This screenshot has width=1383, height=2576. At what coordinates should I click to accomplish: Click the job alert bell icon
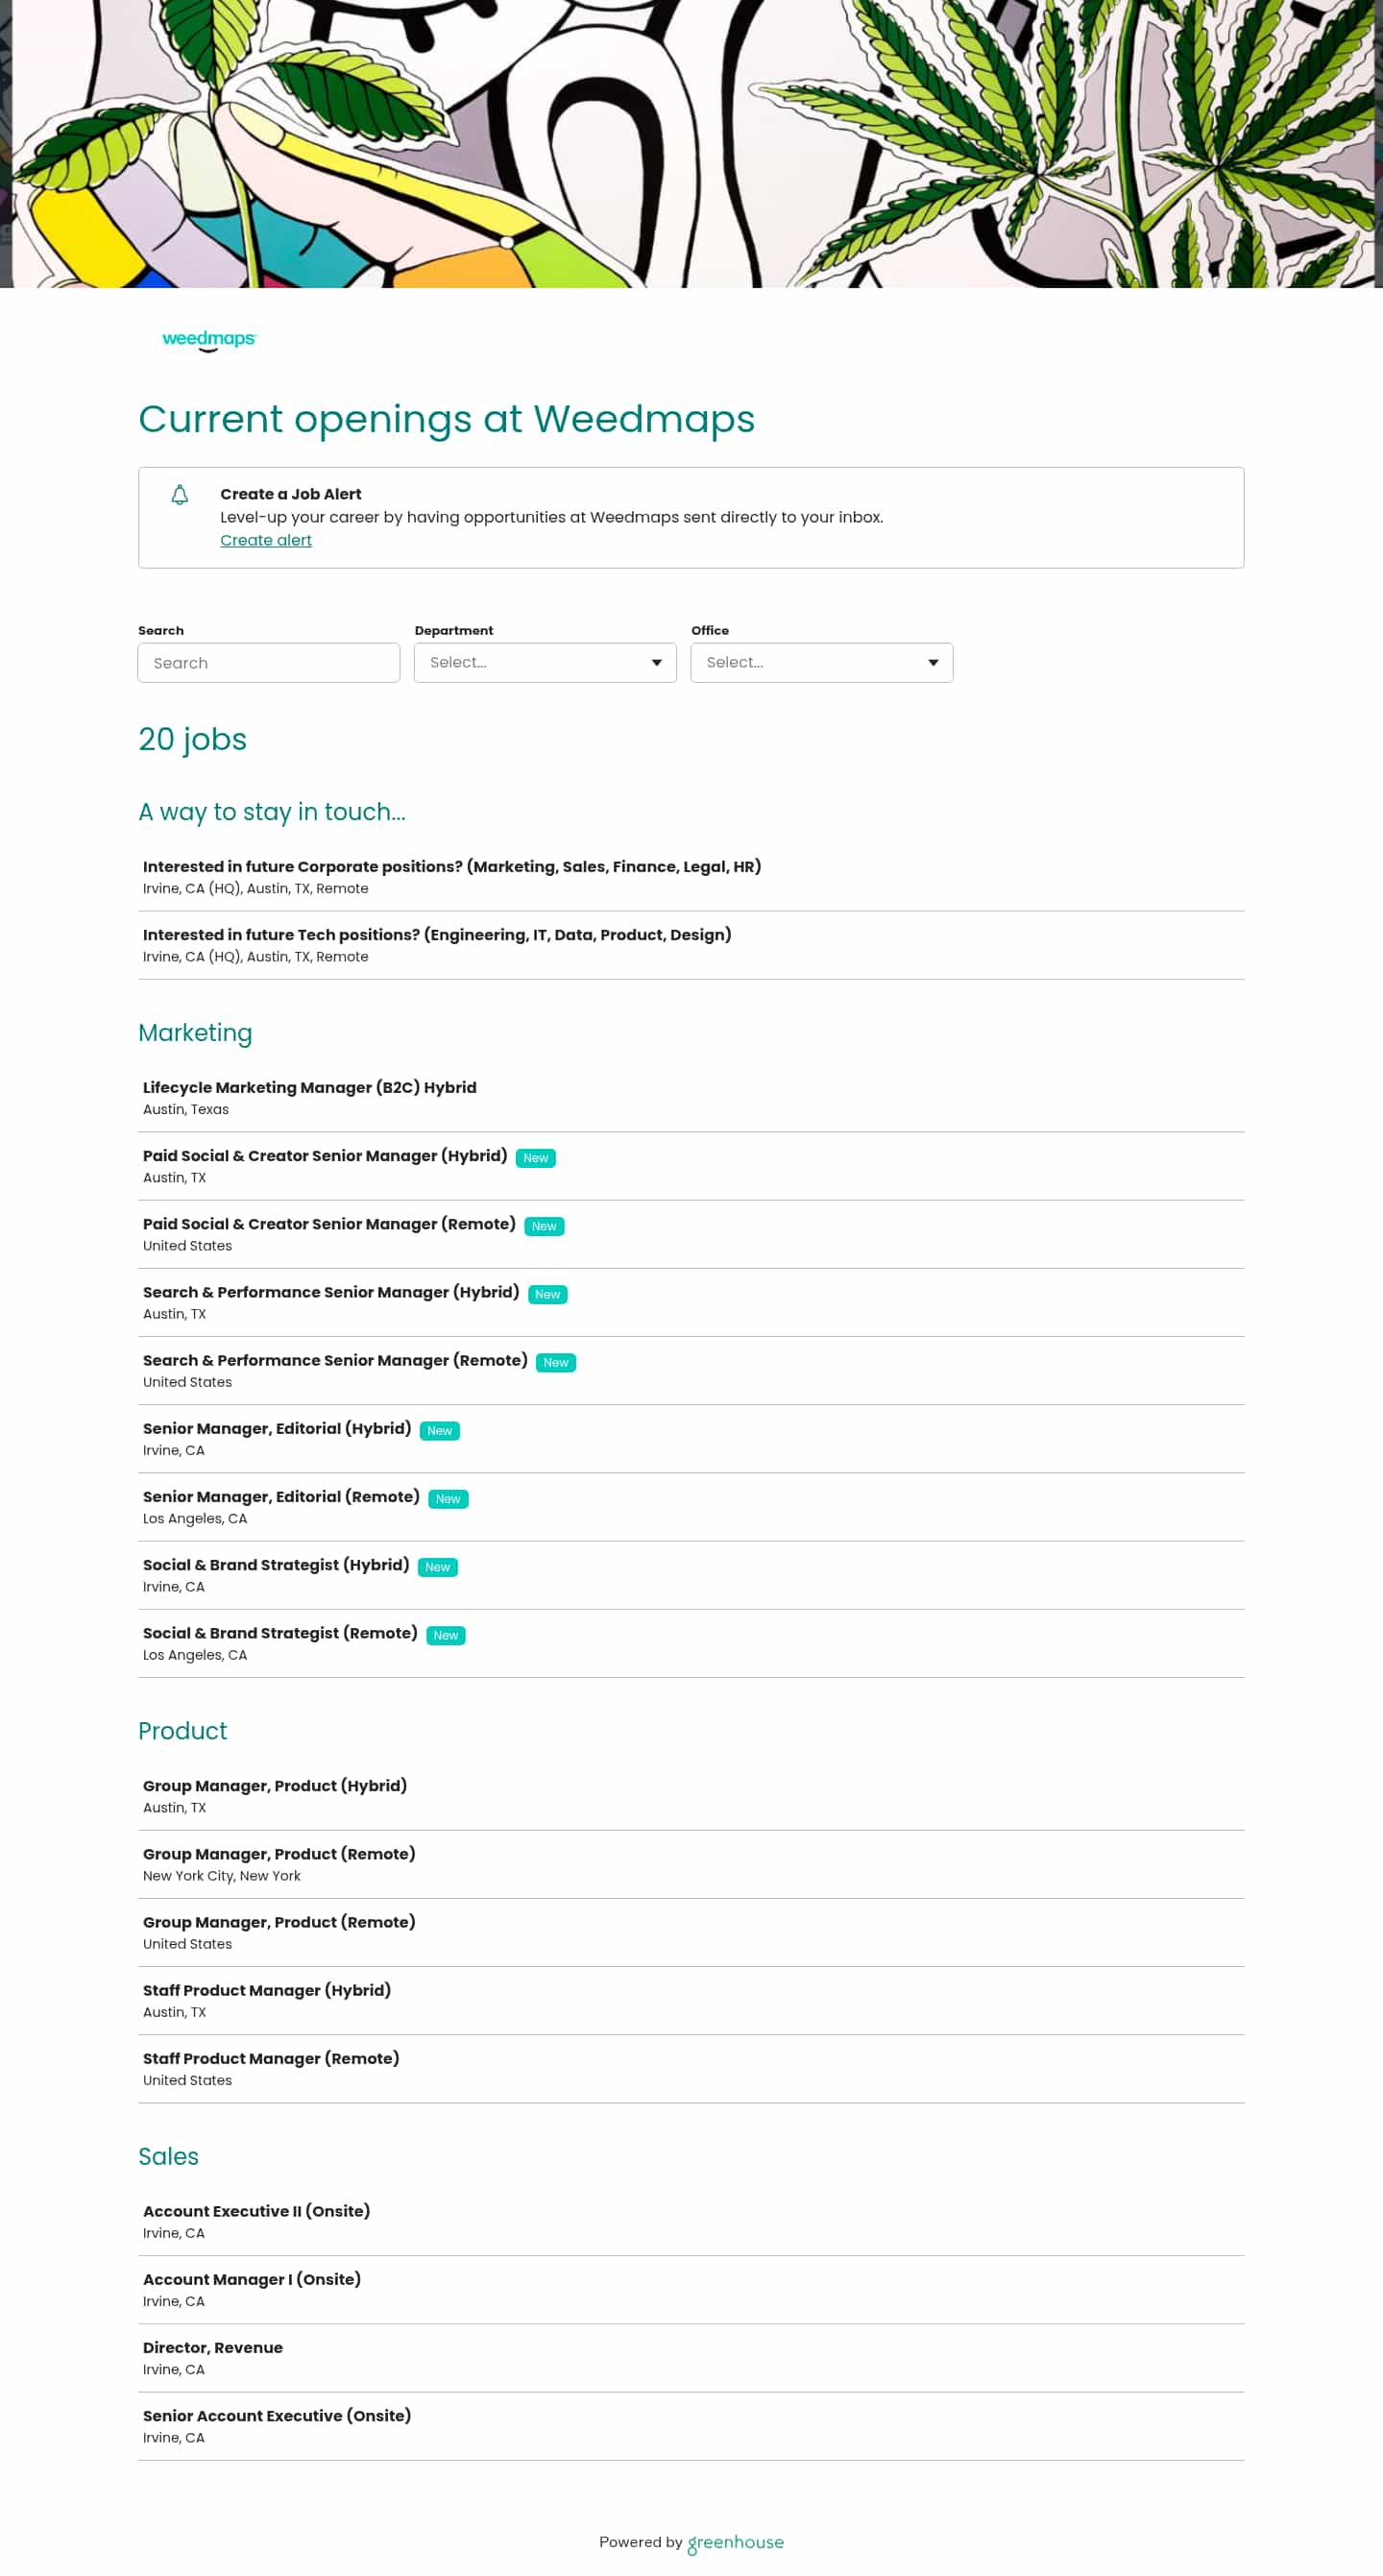[x=180, y=495]
